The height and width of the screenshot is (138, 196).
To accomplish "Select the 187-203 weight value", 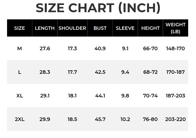I will [x=176, y=96].
